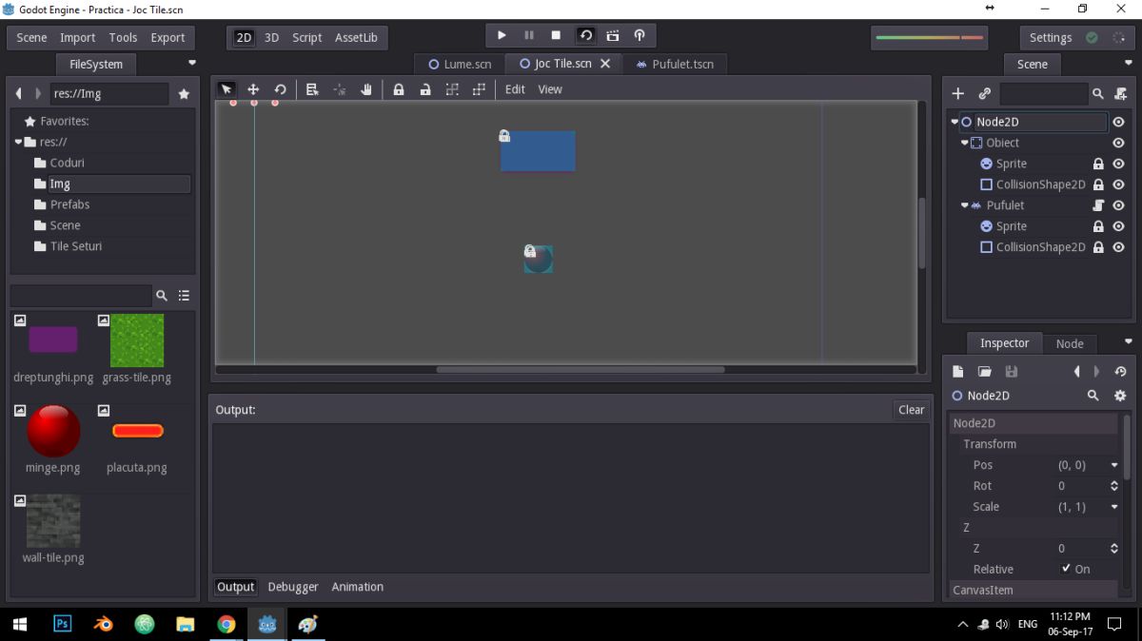Load resource in Inspector folder icon
1142x641 pixels.
tap(985, 371)
